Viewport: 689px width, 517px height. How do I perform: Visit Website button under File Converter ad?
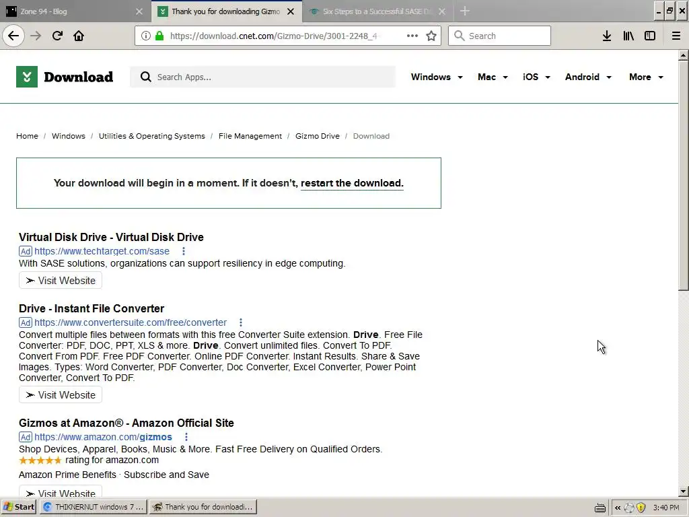point(61,394)
